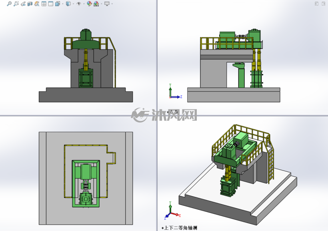Click the 上下二等角轴测 view label

180,228
